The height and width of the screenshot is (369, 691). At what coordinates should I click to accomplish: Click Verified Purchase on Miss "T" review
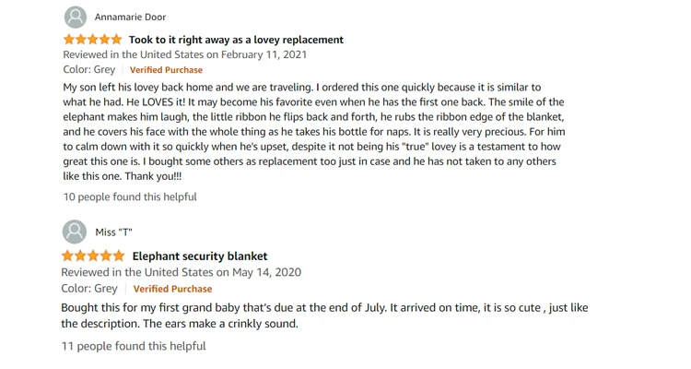click(172, 289)
